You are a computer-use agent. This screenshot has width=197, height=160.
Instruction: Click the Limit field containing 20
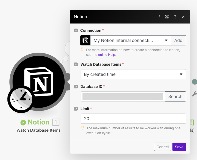click(x=133, y=119)
